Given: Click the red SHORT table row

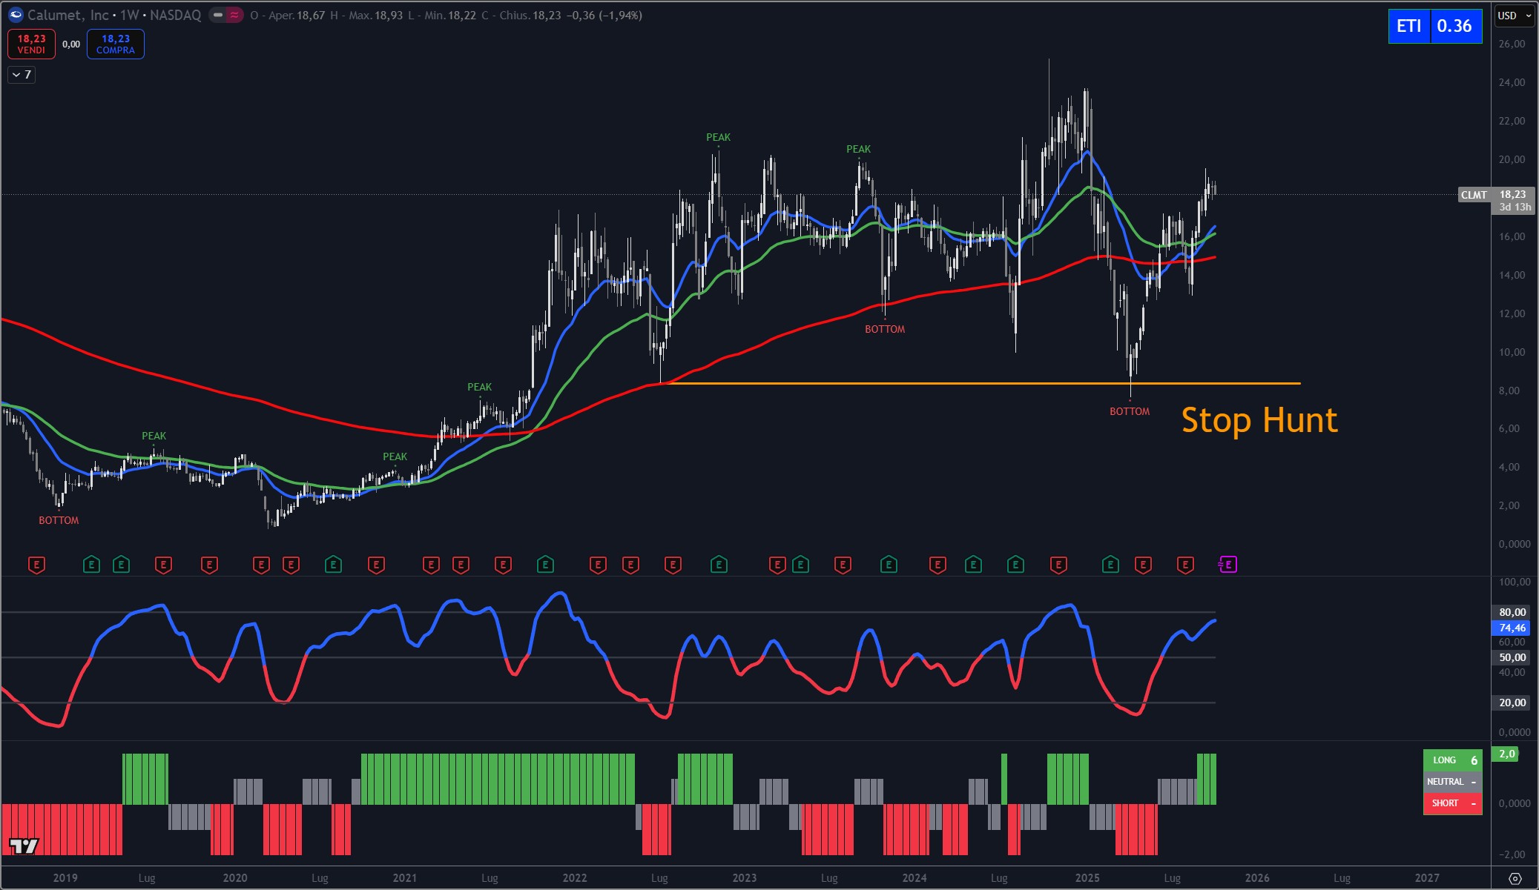Looking at the screenshot, I should (x=1451, y=803).
